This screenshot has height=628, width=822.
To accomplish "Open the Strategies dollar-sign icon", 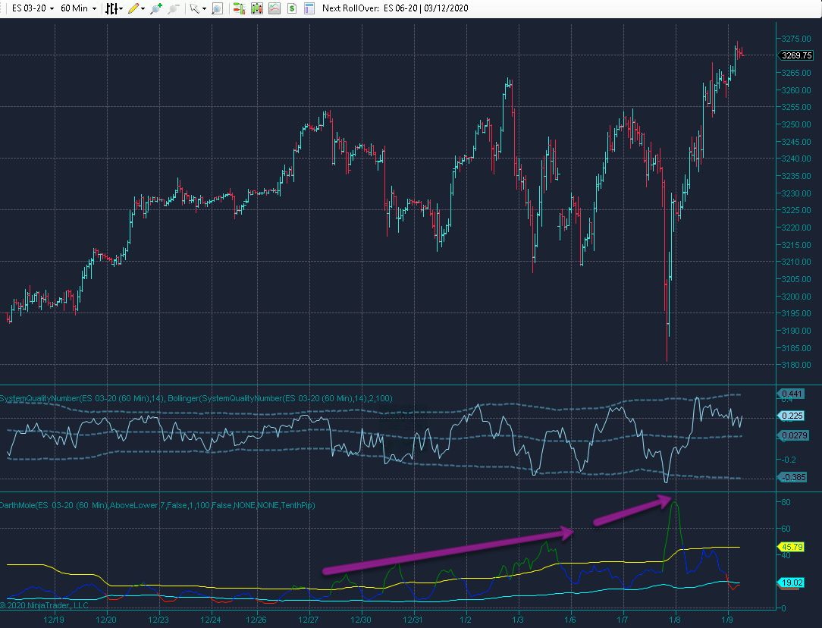I will pyautogui.click(x=290, y=9).
